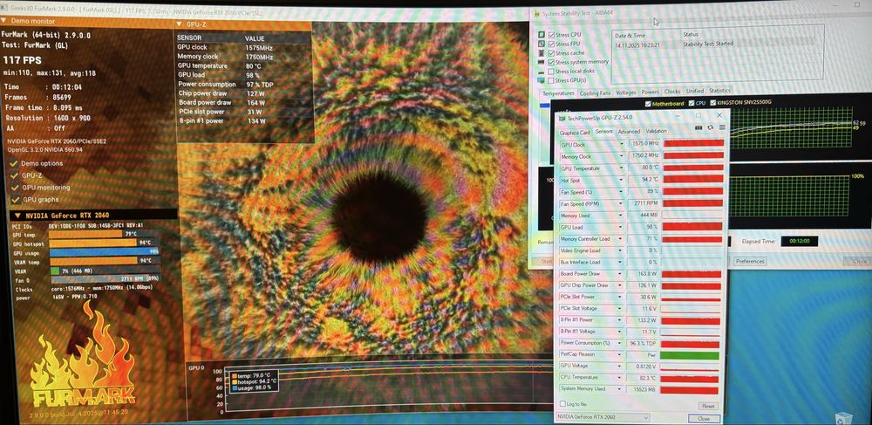The width and height of the screenshot is (872, 425).
Task: Click the 163.8 W Board Power Draw value
Action: coord(643,274)
